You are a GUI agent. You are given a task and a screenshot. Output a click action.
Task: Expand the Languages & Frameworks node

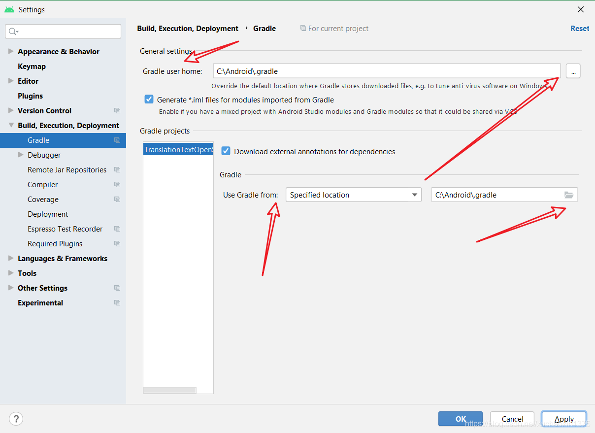(x=11, y=259)
